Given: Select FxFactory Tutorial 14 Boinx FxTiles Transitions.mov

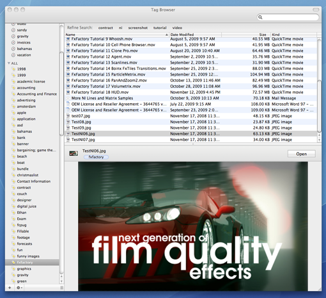Looking at the screenshot, I should [x=190, y=69].
